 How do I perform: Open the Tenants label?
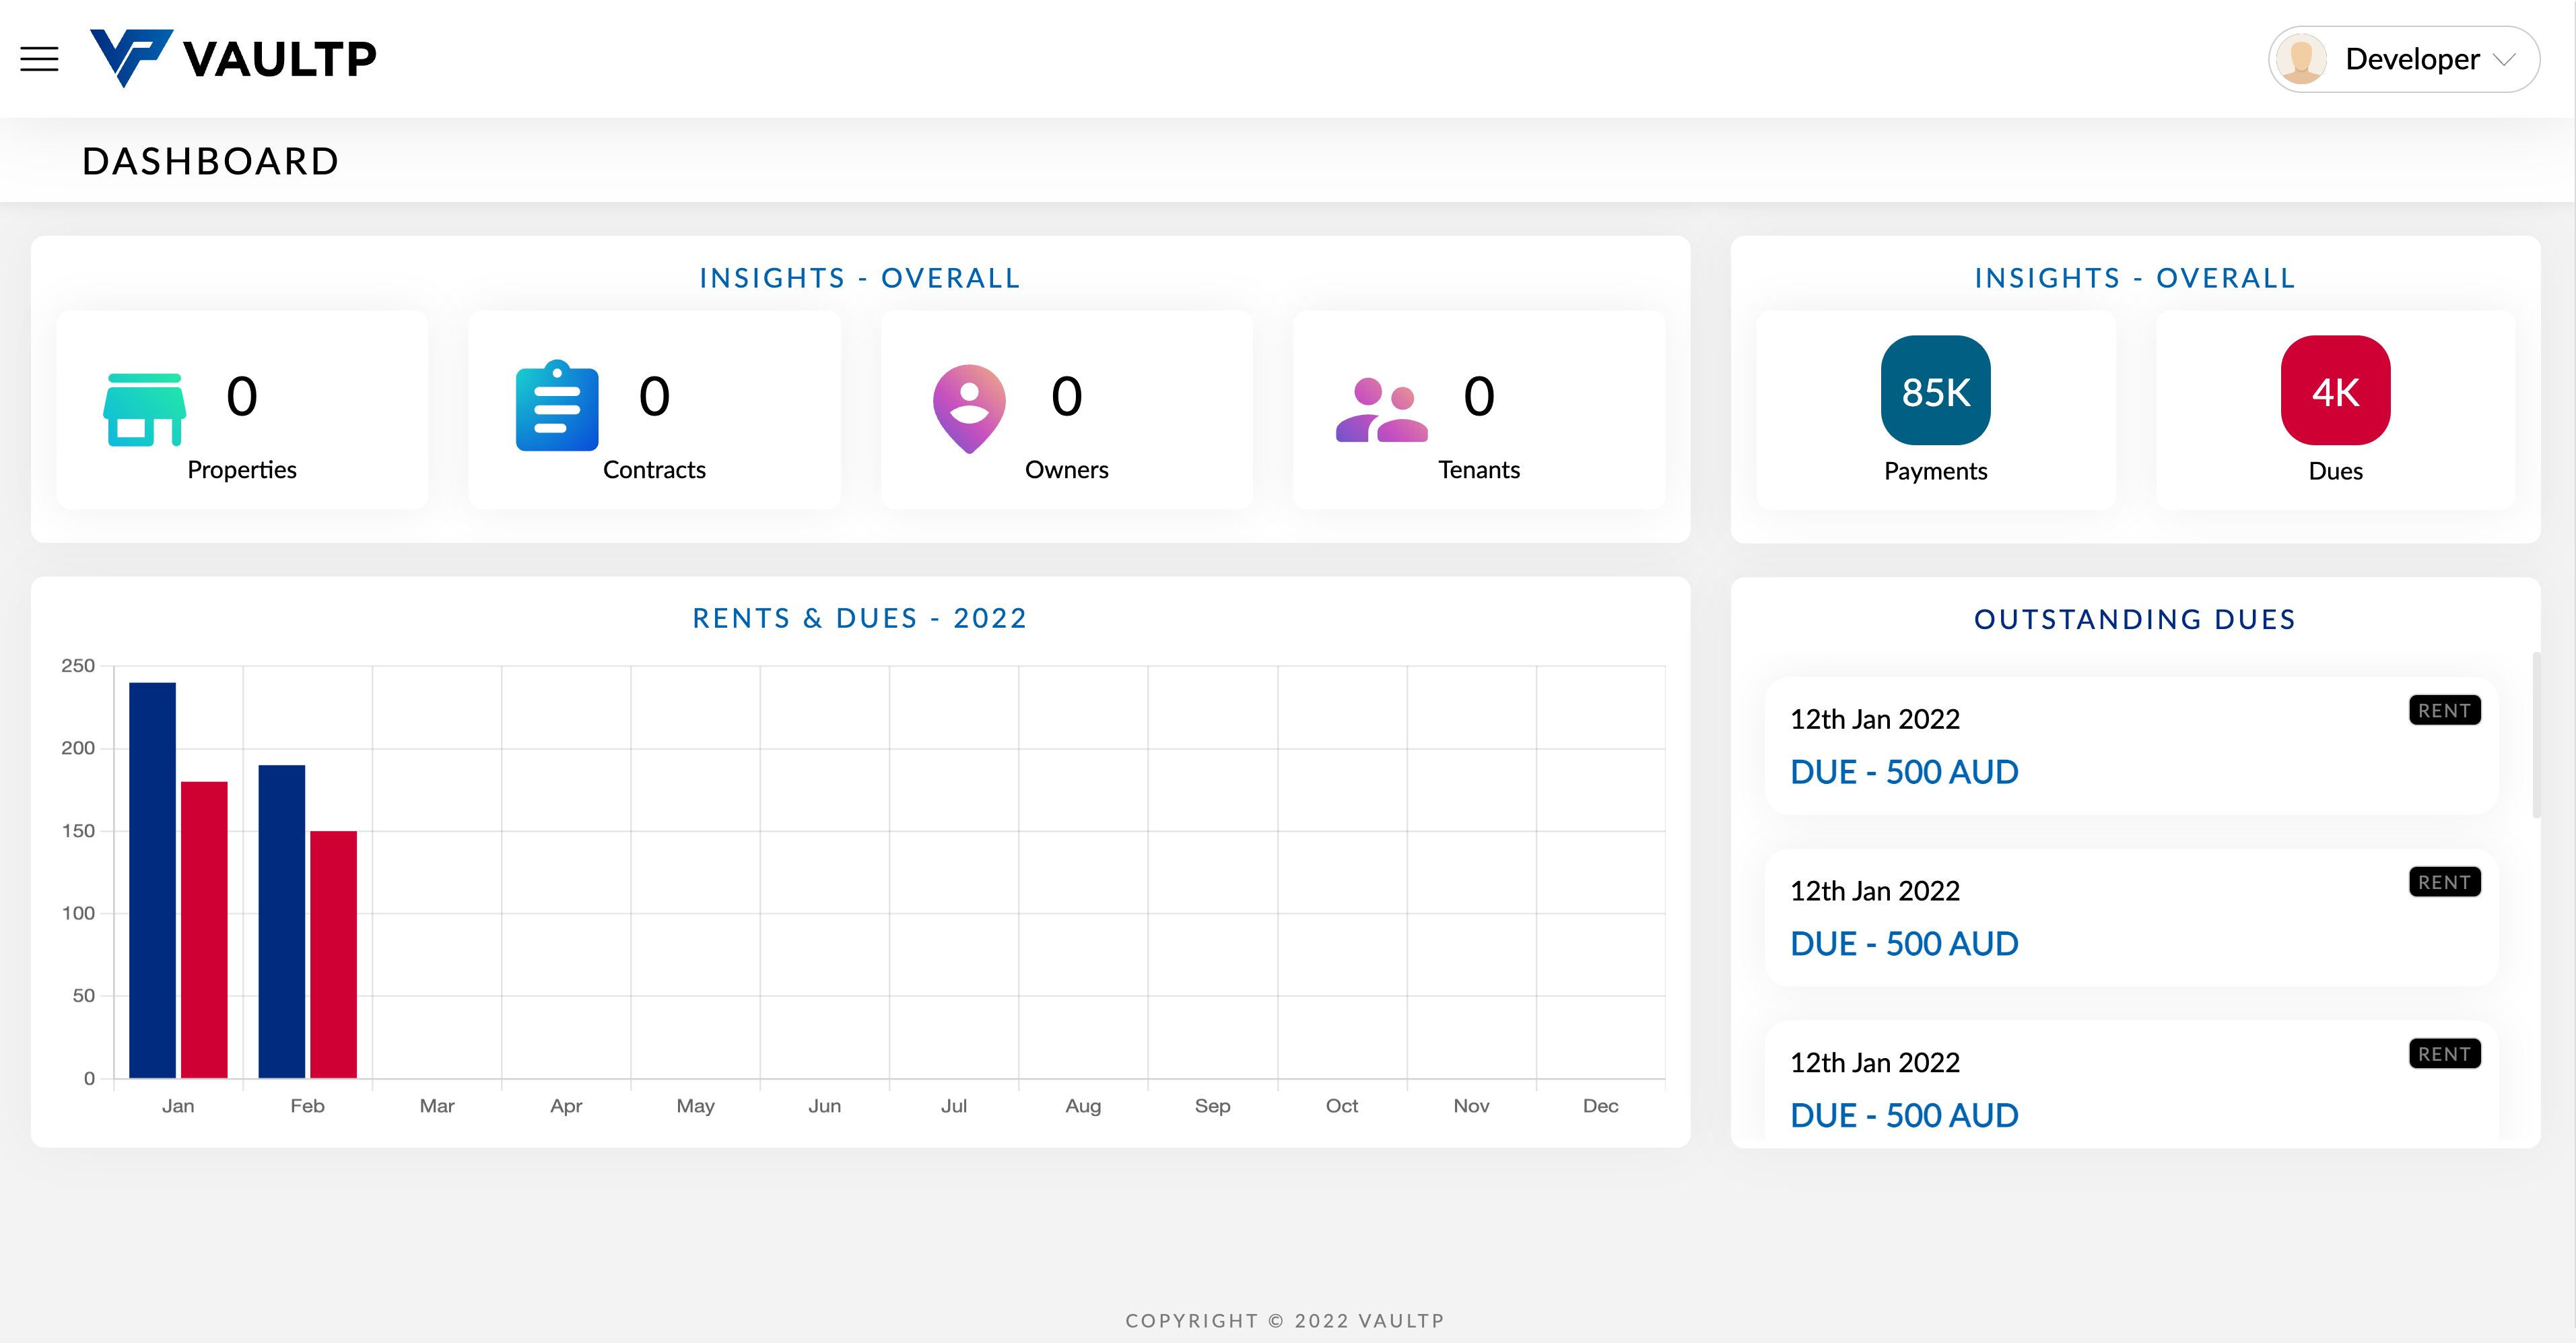[x=1479, y=470]
